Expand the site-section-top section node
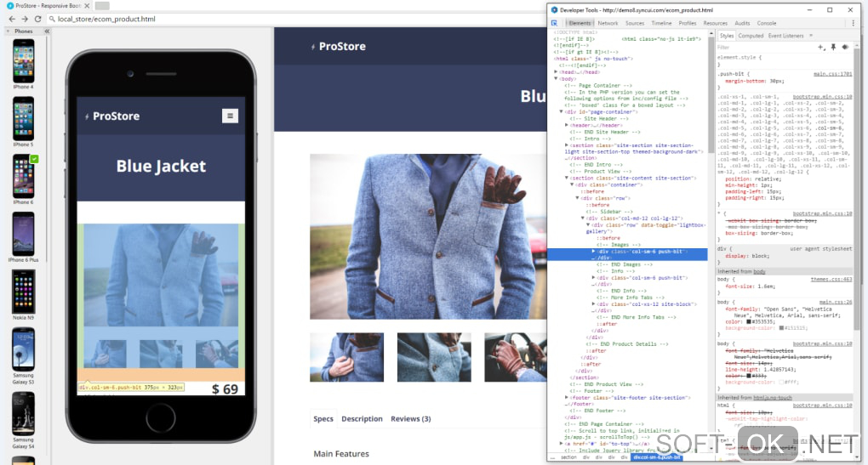 pyautogui.click(x=566, y=145)
